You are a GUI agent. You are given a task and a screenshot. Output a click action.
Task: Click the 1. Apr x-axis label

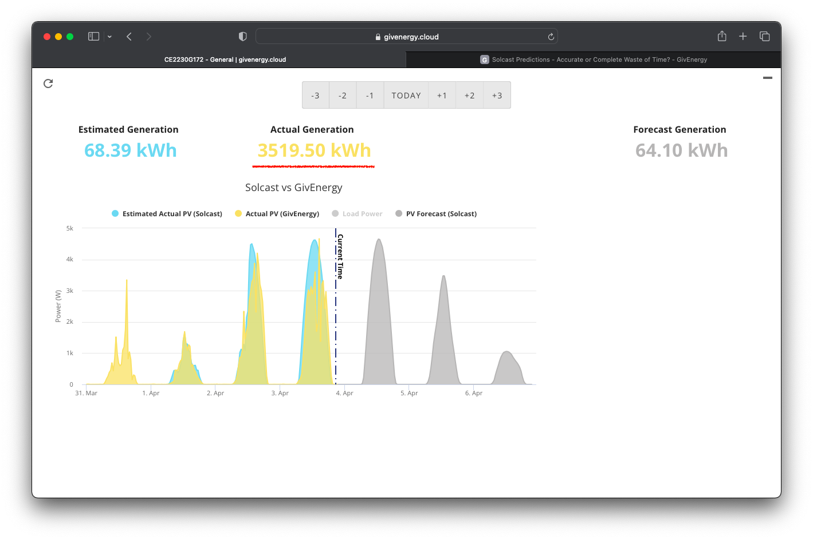pos(151,394)
